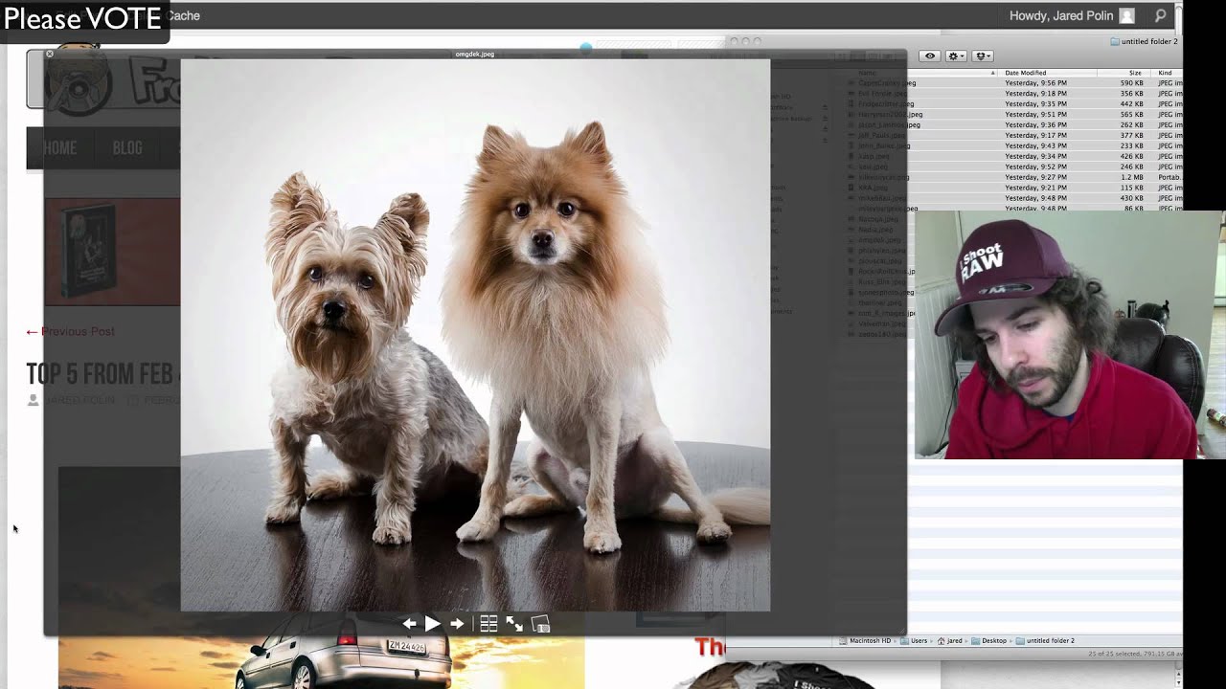1226x689 pixels.
Task: Open HOME in the website navigation
Action: point(59,148)
